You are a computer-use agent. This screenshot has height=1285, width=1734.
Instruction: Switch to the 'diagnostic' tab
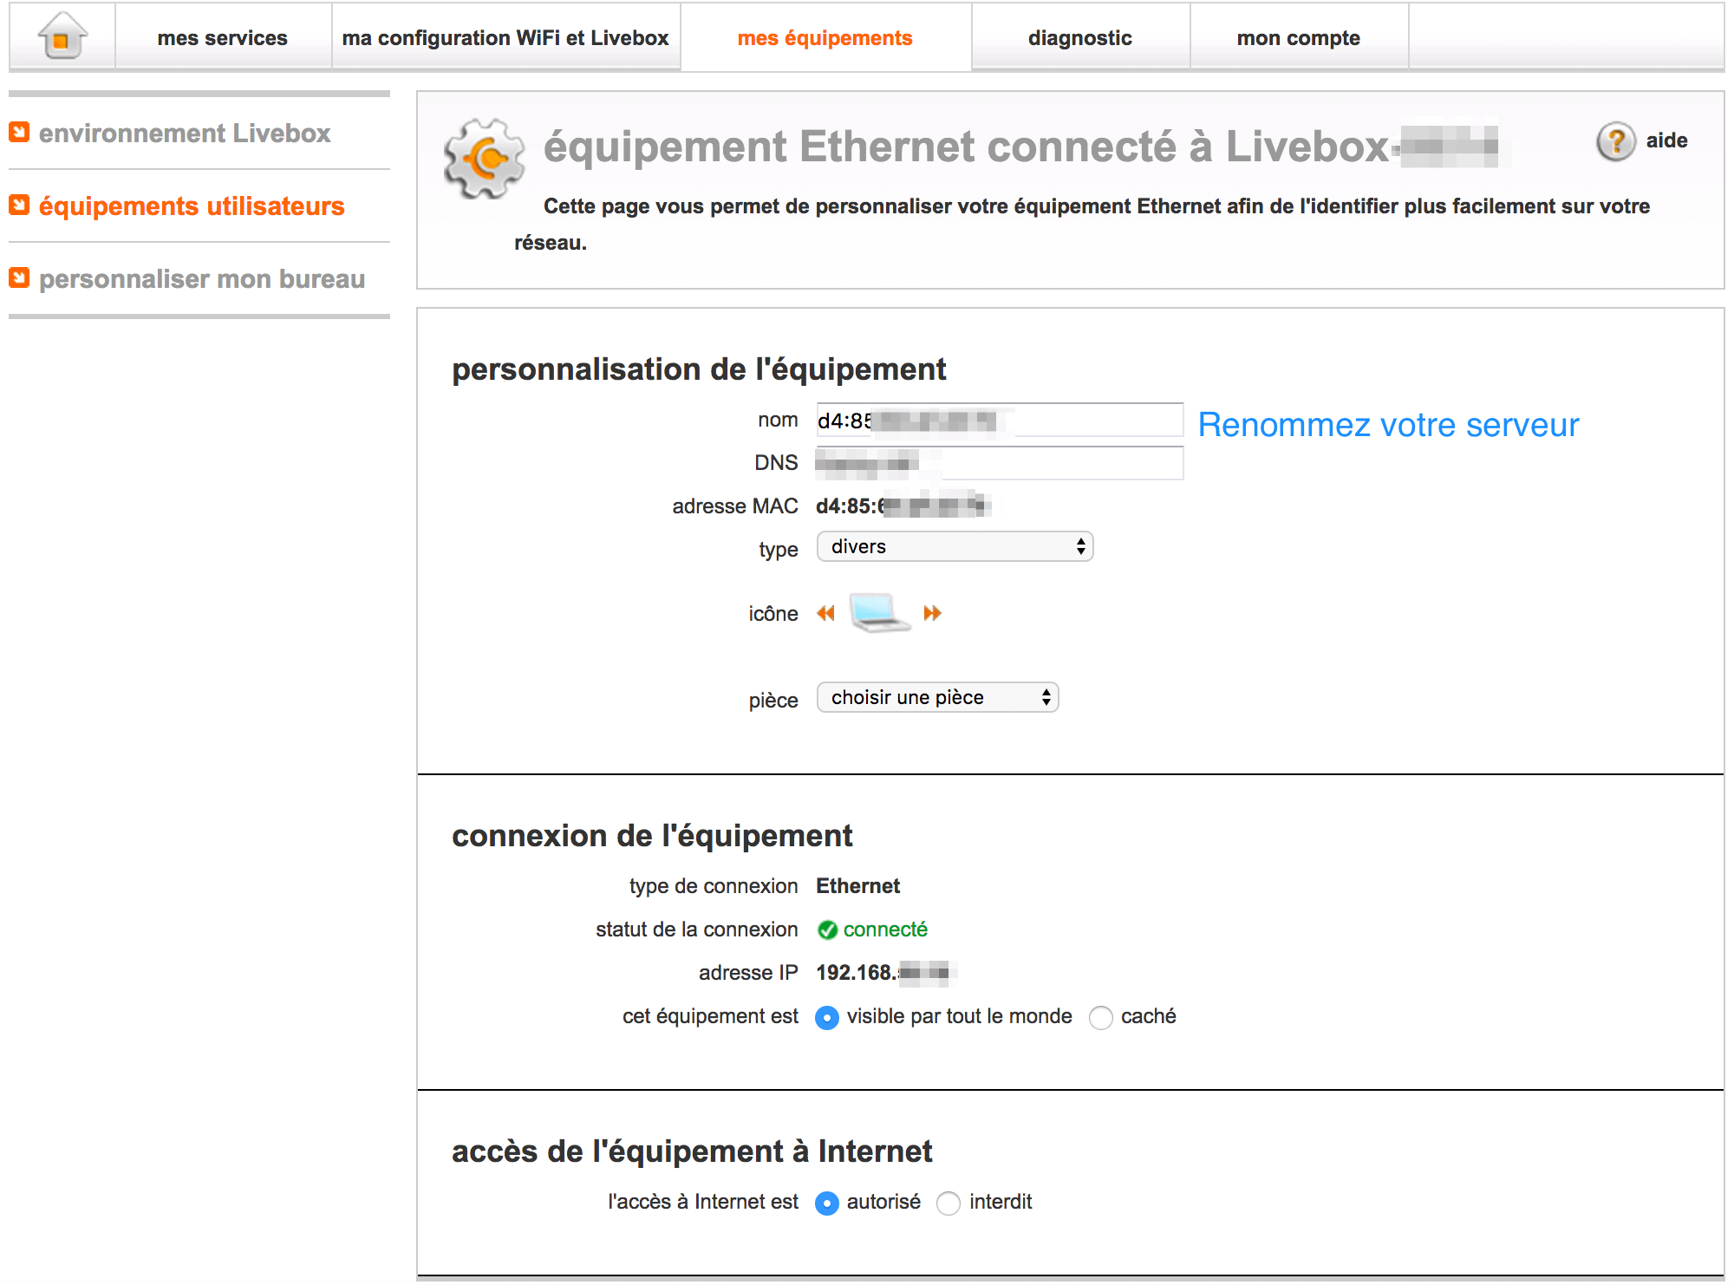click(x=1079, y=38)
